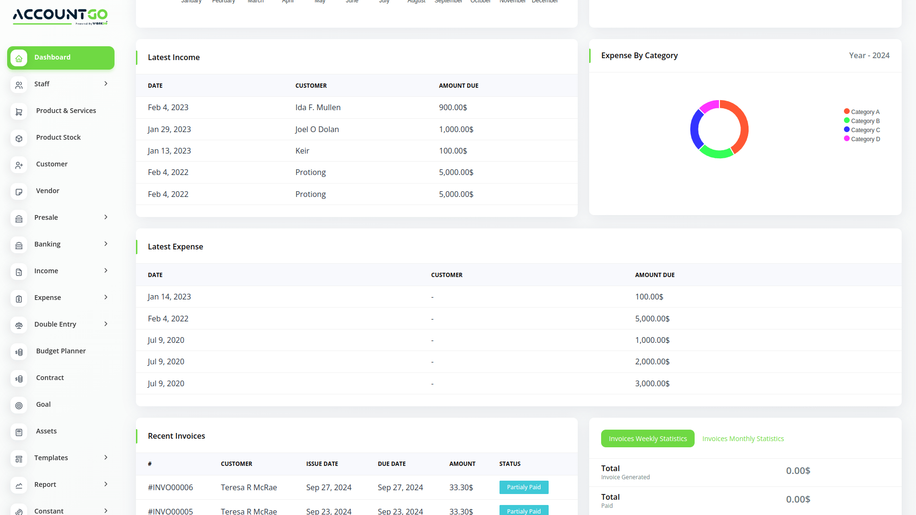Toggle Category D legend entry
Viewport: 916px width, 515px height.
[862, 139]
